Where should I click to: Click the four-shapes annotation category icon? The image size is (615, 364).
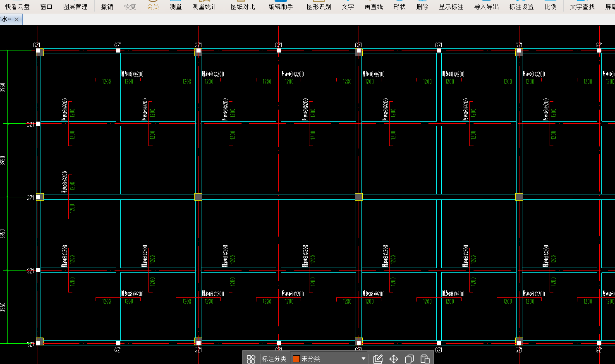(x=251, y=359)
